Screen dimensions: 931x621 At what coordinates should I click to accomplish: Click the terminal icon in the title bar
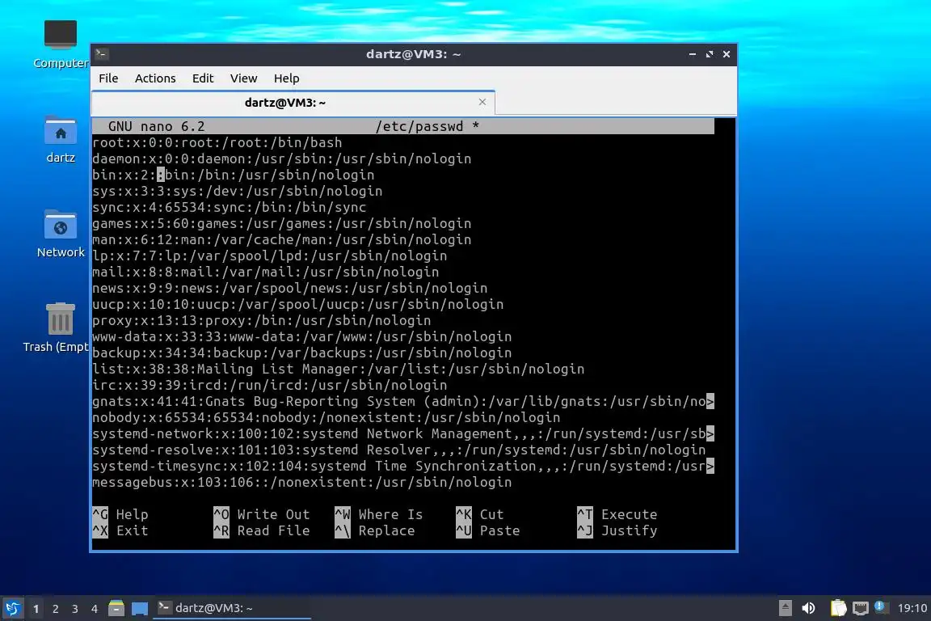101,53
